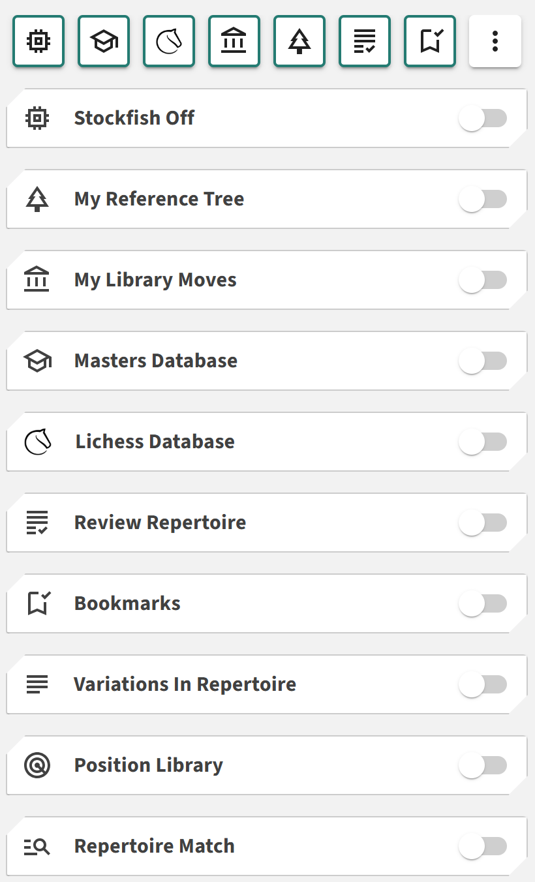
Task: Toggle My Library Moves on
Action: [x=483, y=281]
